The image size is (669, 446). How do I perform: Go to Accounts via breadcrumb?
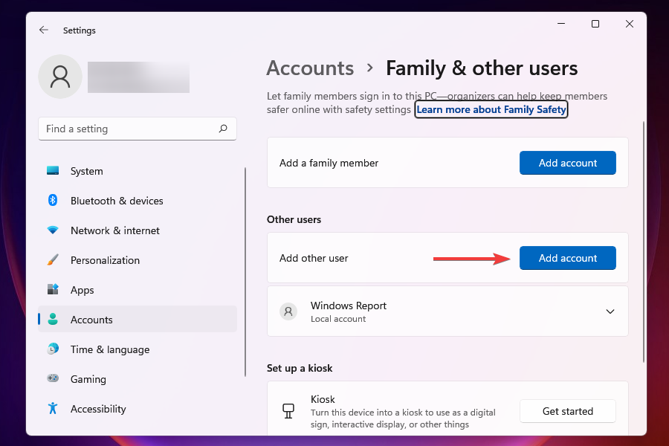310,68
